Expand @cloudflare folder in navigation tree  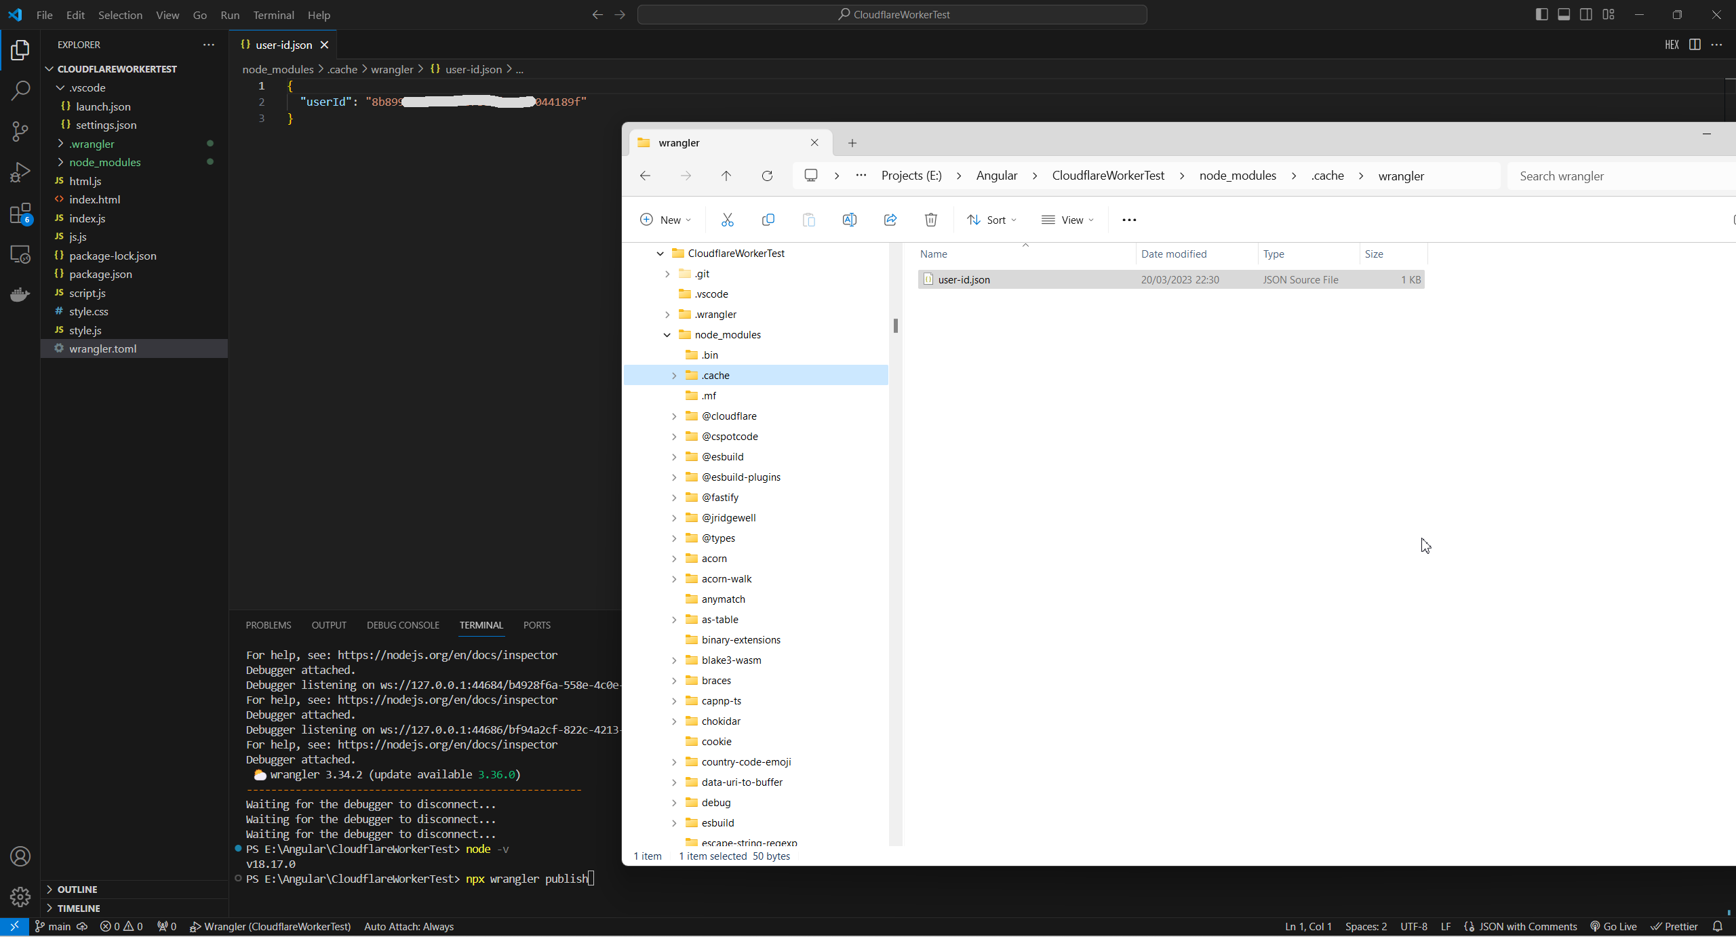click(x=674, y=416)
